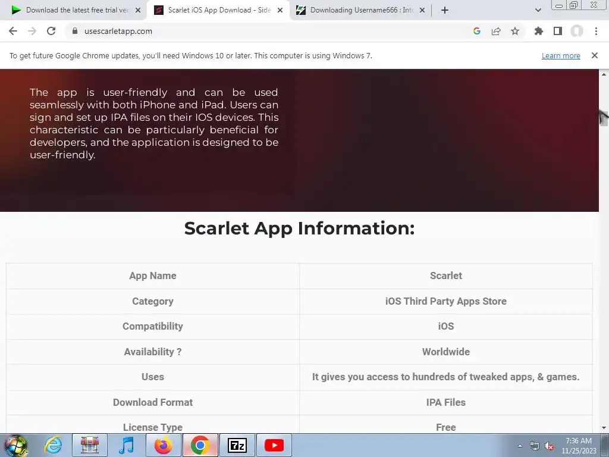Click the 'The app is user-friendly' paragraph
Screen dimensions: 609x457
point(154,124)
